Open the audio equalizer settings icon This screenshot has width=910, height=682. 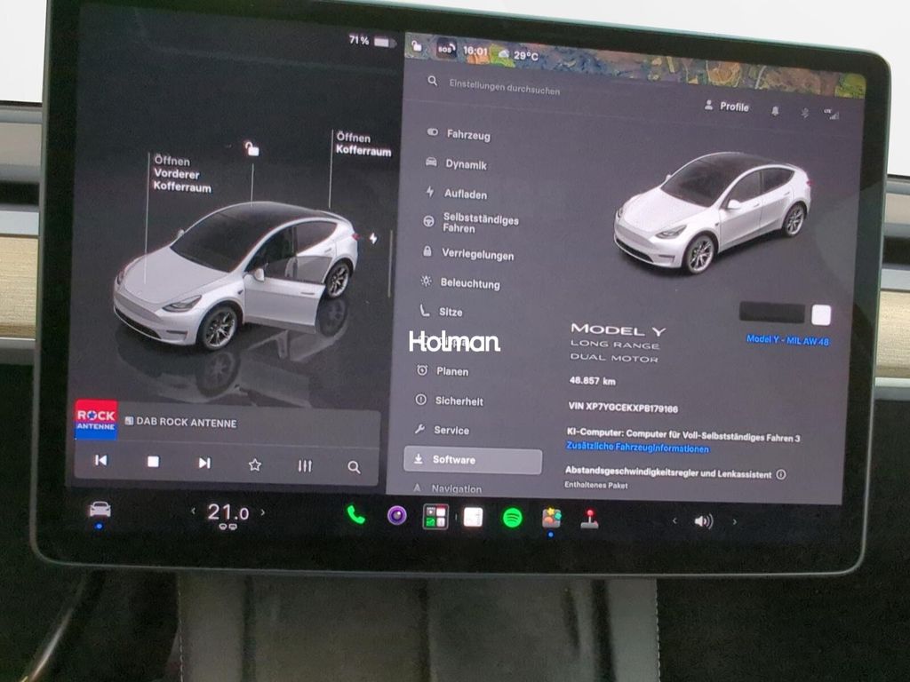[305, 465]
